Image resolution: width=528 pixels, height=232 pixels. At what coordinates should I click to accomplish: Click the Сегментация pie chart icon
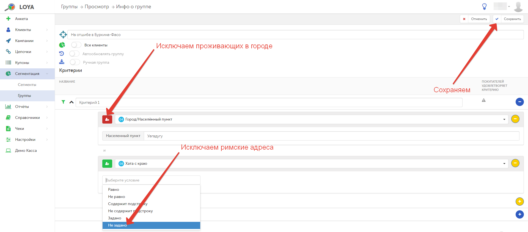(x=8, y=74)
